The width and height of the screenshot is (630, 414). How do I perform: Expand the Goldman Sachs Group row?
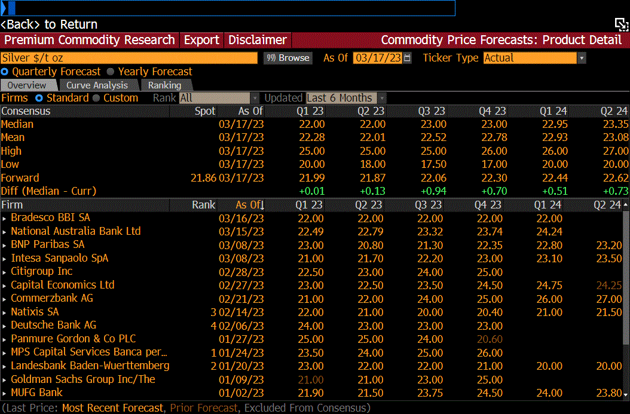[4, 380]
